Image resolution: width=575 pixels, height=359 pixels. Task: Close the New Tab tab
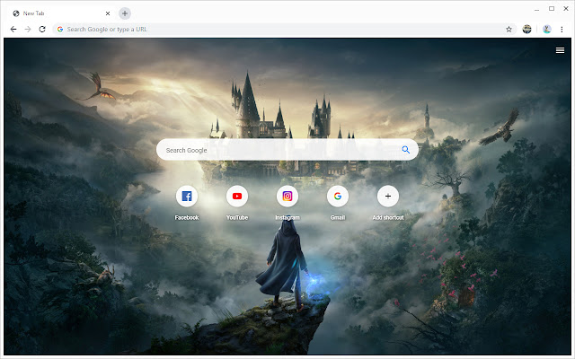[108, 13]
